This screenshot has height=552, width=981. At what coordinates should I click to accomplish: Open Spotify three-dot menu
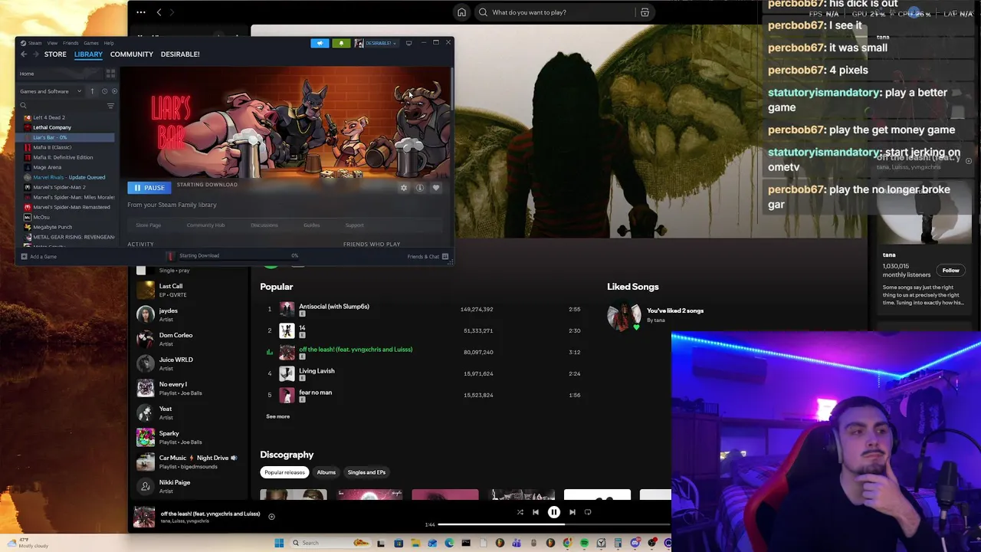pos(140,12)
